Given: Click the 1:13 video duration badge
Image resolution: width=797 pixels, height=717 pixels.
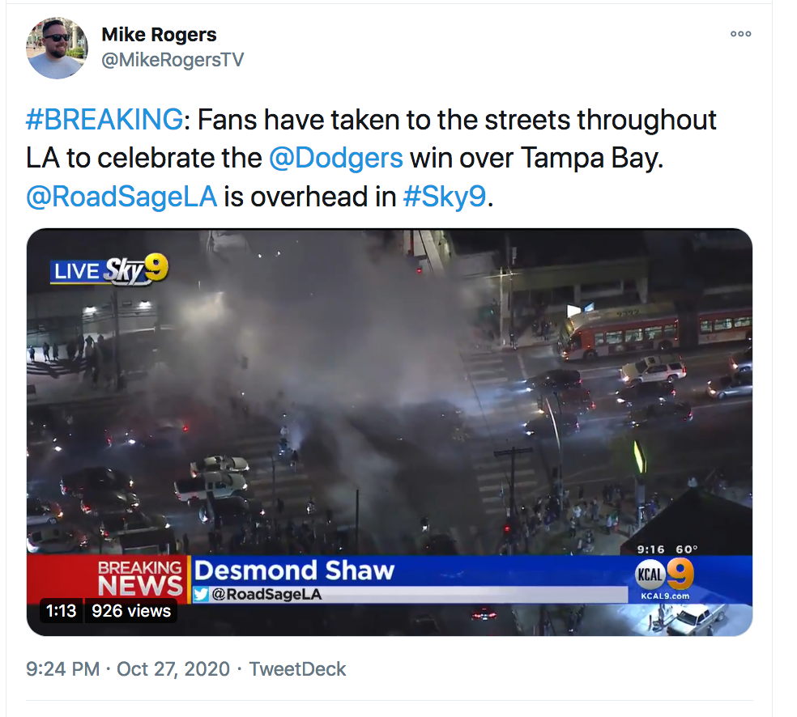Looking at the screenshot, I should click(61, 610).
